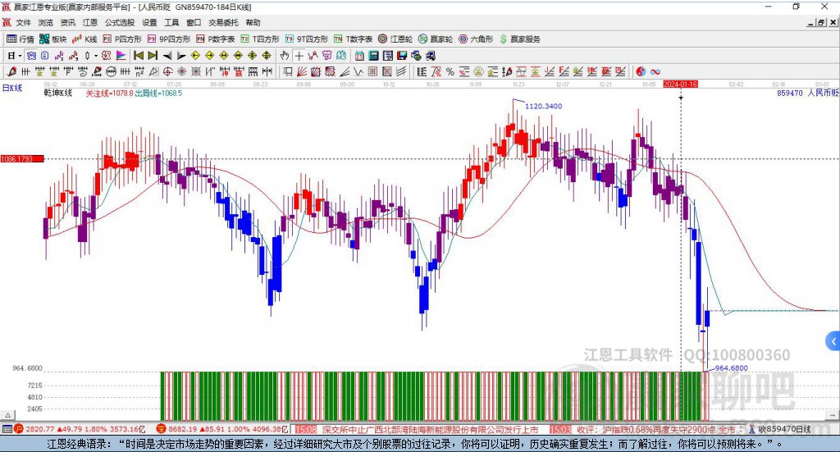
Task: Open the 行情 market quotes view
Action: (x=21, y=39)
